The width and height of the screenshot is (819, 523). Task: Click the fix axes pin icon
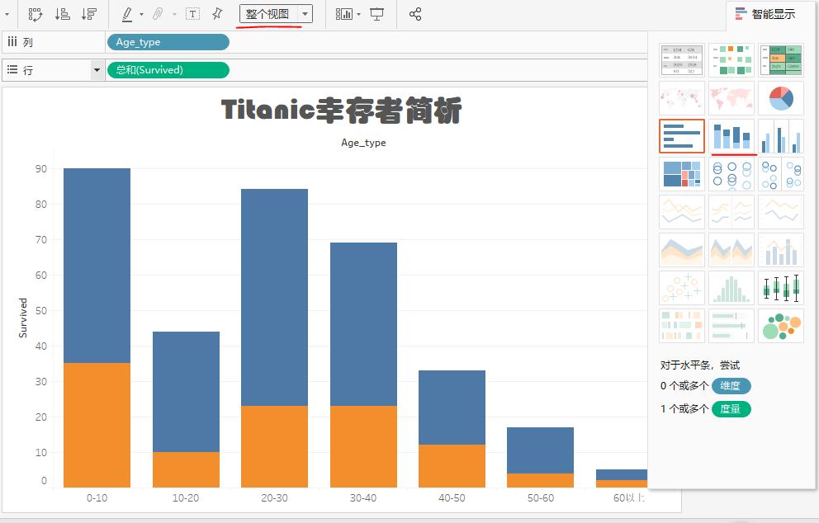coord(217,14)
